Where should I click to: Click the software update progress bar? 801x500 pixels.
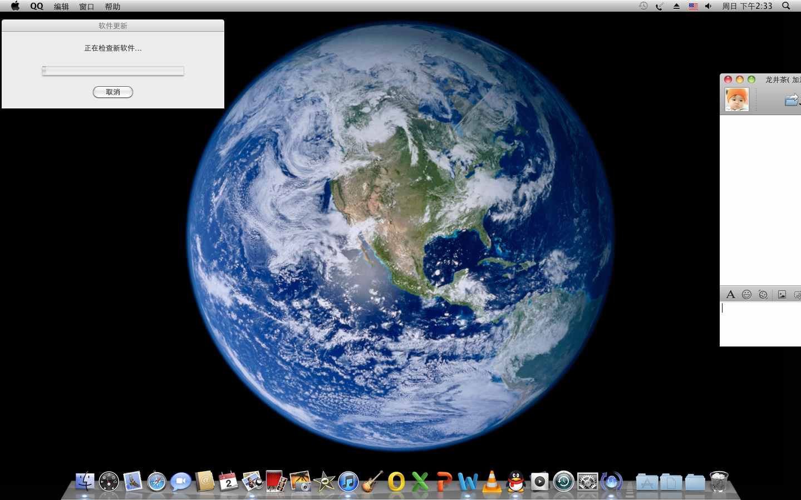113,71
